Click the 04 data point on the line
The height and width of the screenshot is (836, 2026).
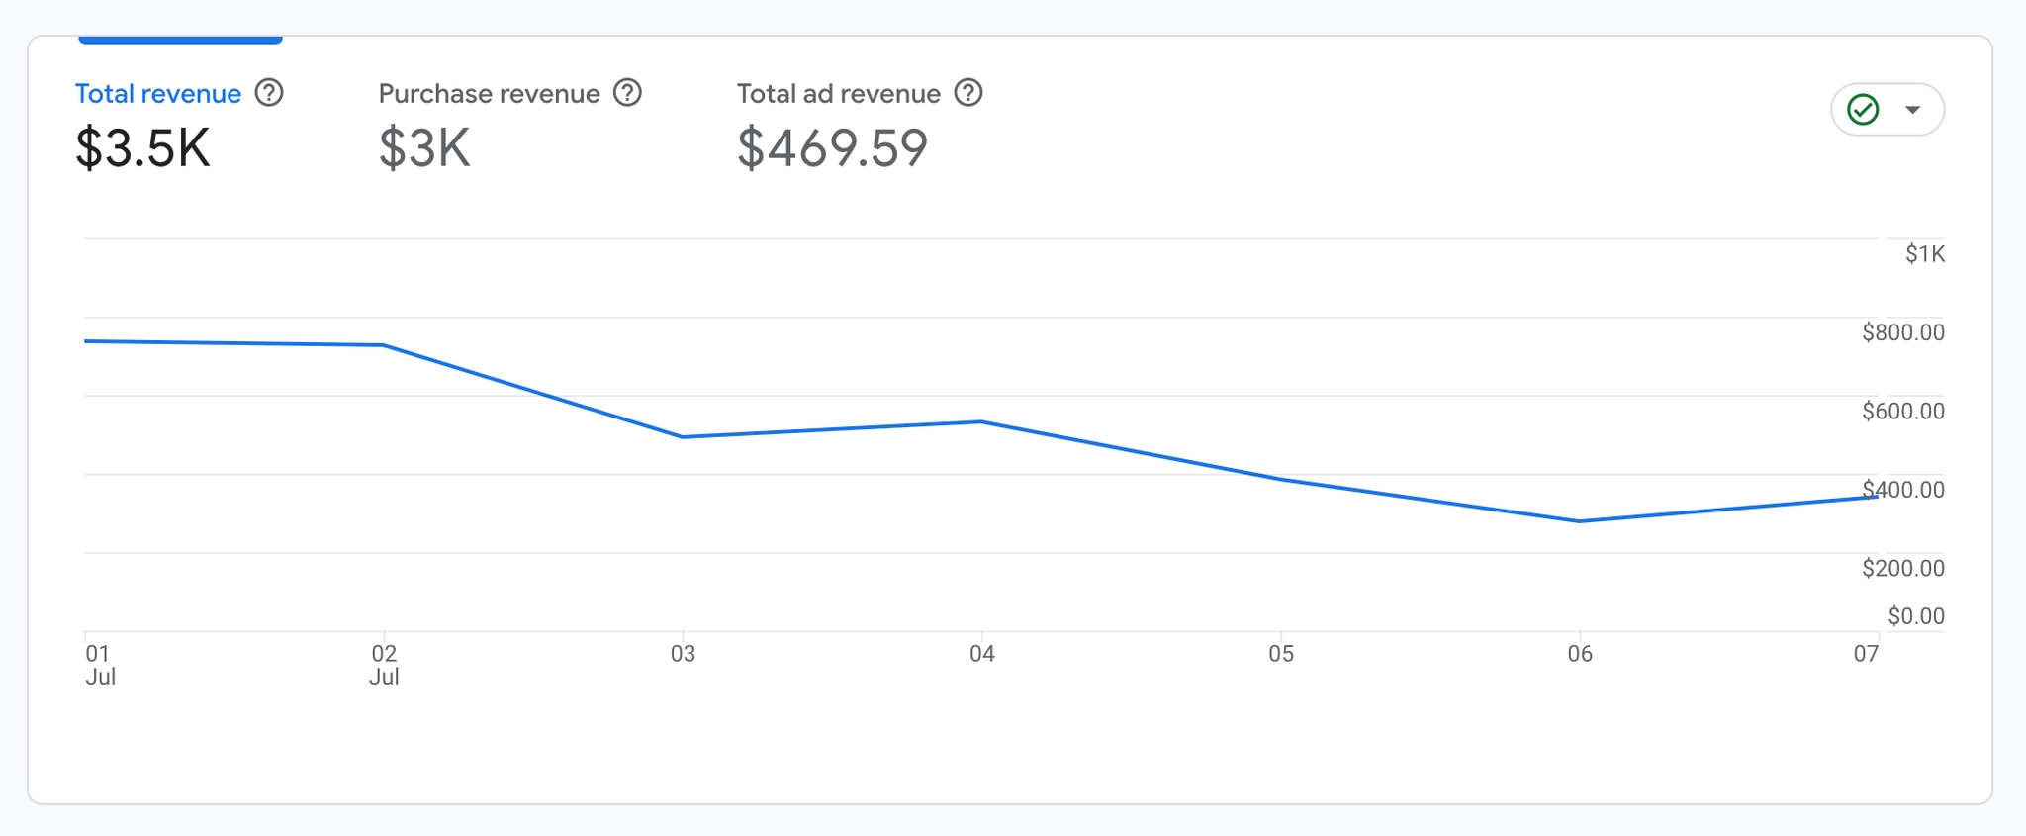pos(981,422)
